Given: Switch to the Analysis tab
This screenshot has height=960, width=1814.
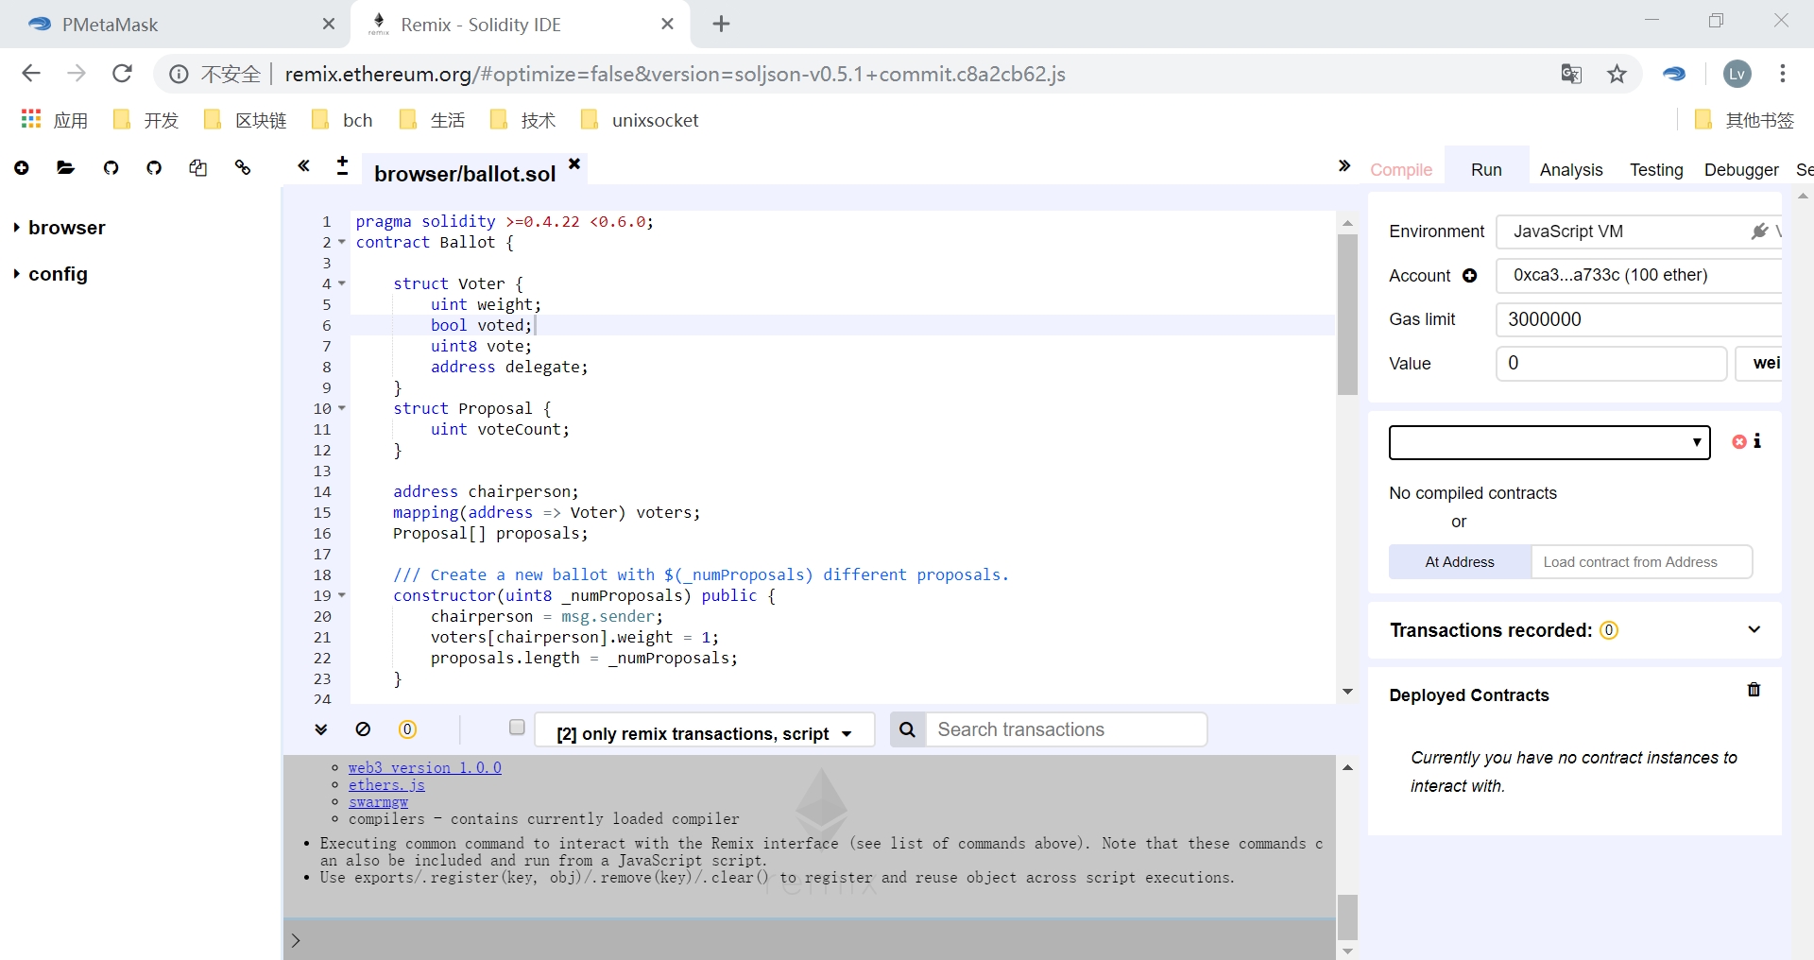Looking at the screenshot, I should click(1570, 170).
